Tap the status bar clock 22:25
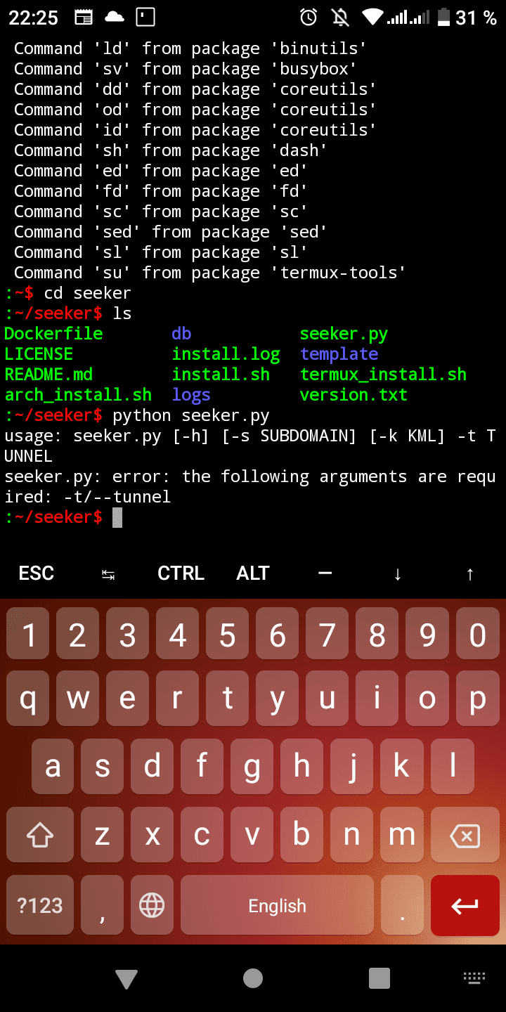The width and height of the screenshot is (506, 1012). click(33, 18)
